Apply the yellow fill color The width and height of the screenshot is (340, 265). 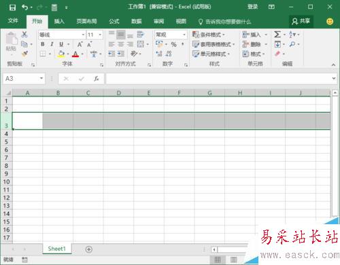(x=61, y=54)
